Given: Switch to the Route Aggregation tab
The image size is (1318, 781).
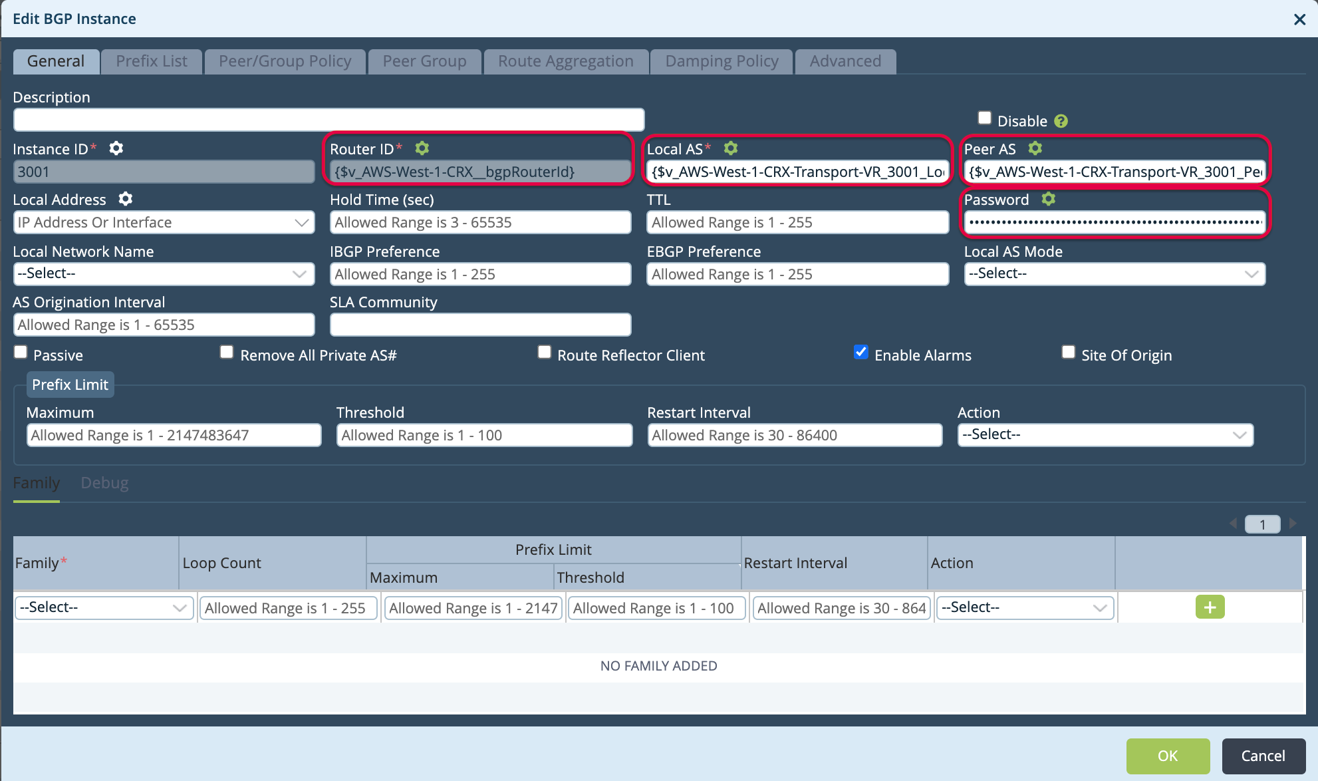Looking at the screenshot, I should point(565,61).
